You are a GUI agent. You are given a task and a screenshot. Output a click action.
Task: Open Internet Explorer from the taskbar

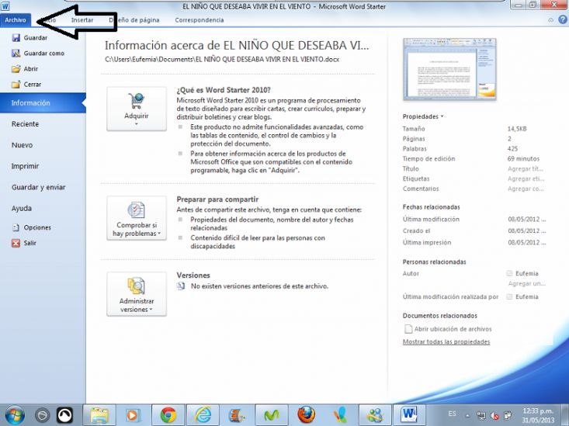(x=203, y=415)
